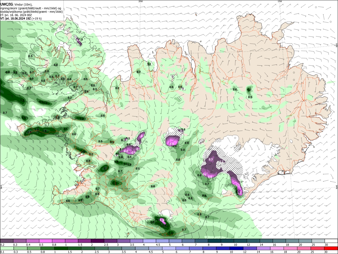Click the royal blue rain swatch labeled 9
This screenshot has width=338, height=254.
(223, 248)
